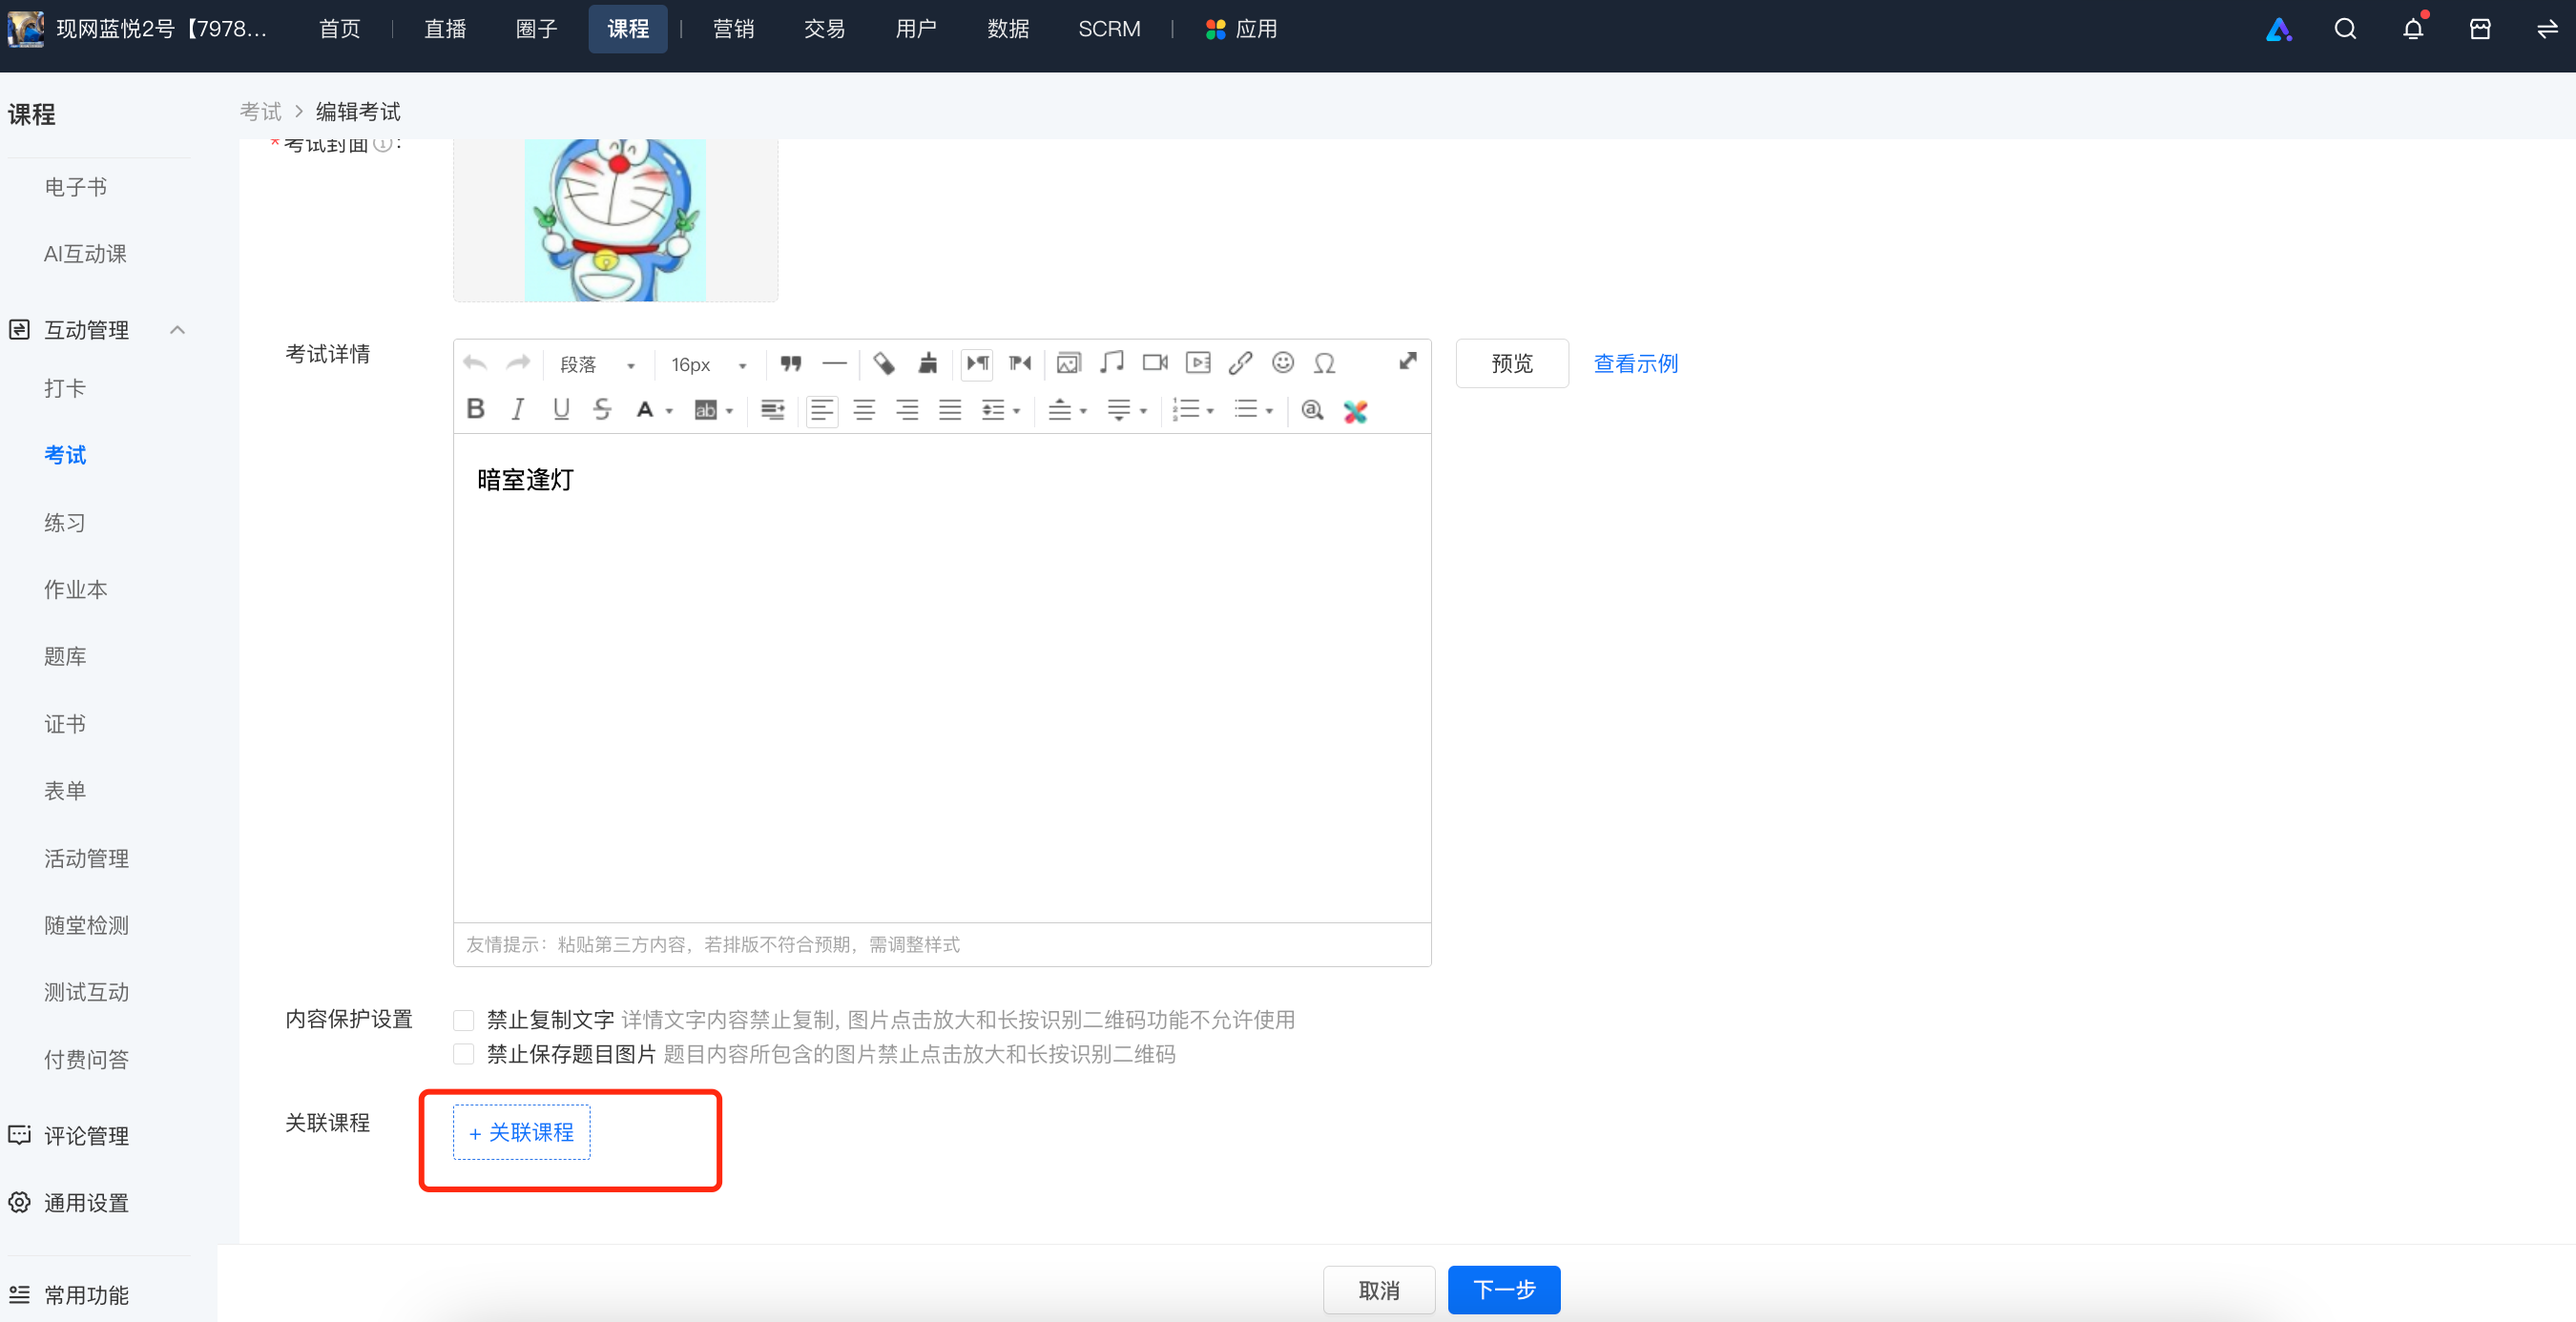This screenshot has width=2576, height=1322.
Task: Click + 关联课程 button
Action: [521, 1132]
